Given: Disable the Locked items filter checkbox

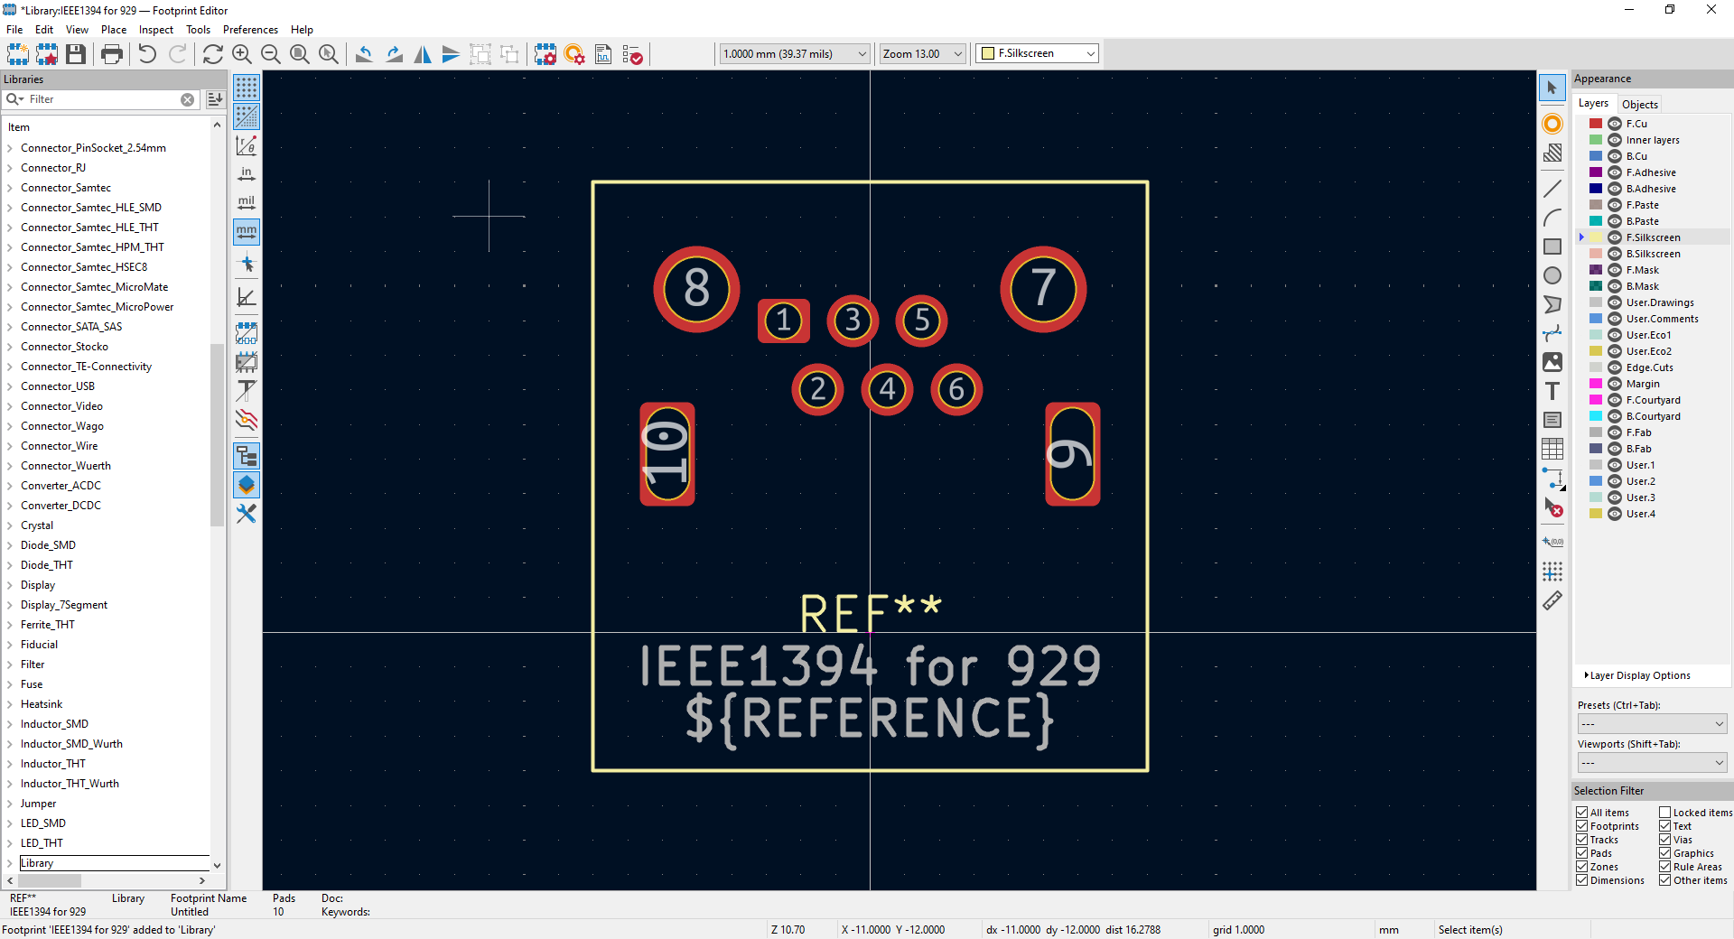Looking at the screenshot, I should coord(1664,813).
